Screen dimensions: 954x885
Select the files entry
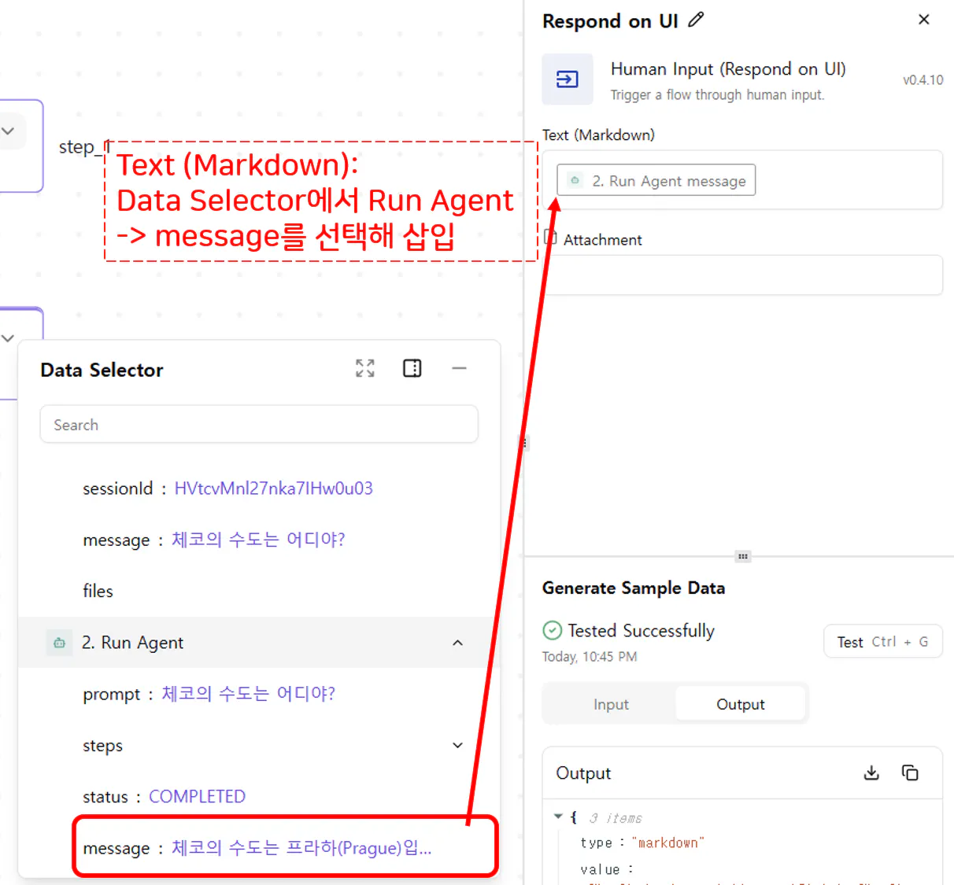click(98, 591)
